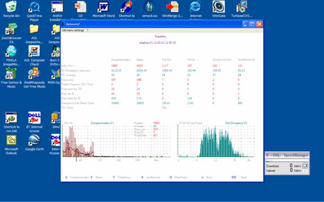Screen dimensions: 324x202
Task: Open the TortoiseCVS installer icon
Action: pyautogui.click(x=241, y=10)
